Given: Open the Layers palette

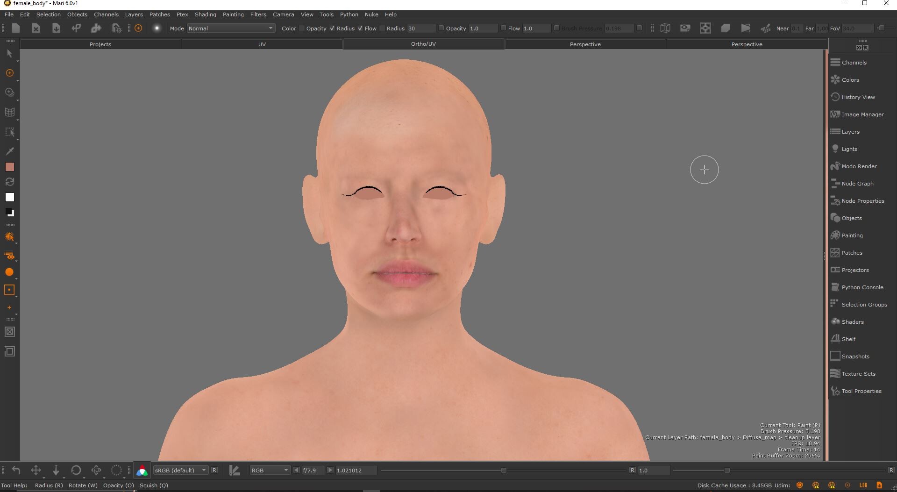Looking at the screenshot, I should coord(850,132).
